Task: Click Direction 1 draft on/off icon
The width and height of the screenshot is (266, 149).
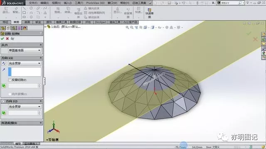Action: (x=4, y=86)
